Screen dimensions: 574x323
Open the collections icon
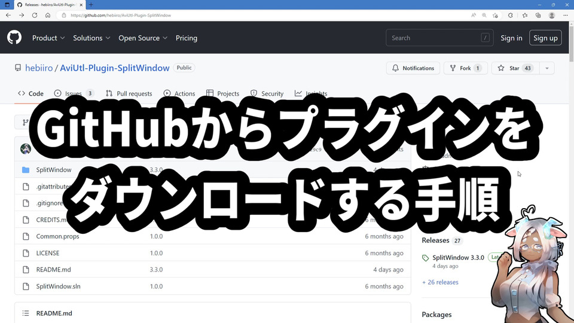[538, 16]
